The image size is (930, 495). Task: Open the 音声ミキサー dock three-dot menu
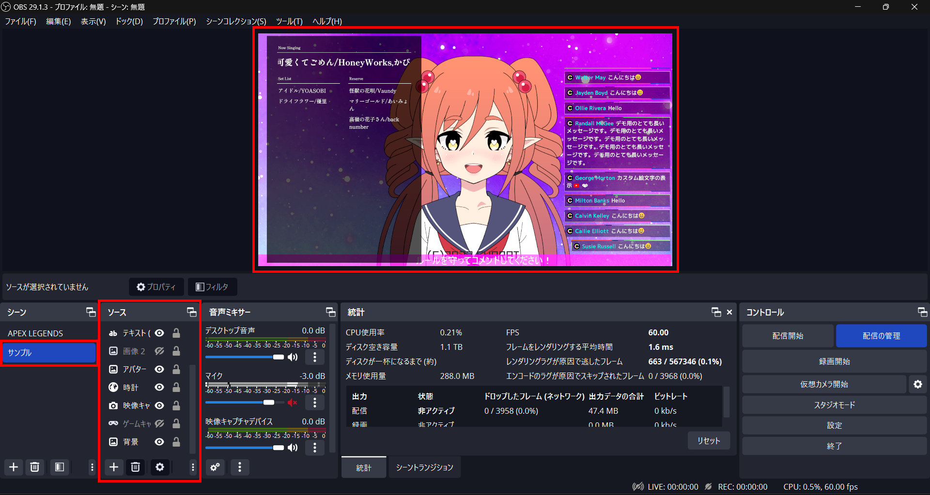tap(240, 467)
